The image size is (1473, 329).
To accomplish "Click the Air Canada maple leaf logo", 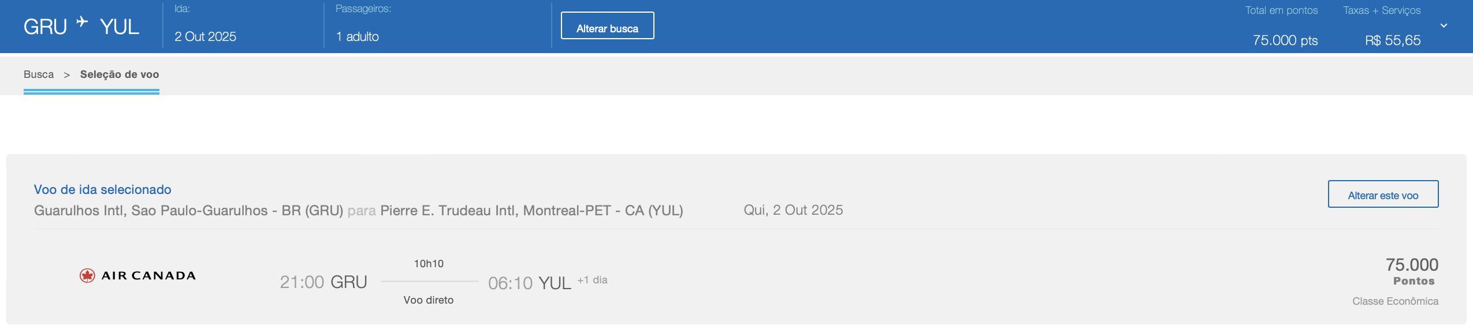I will [87, 276].
